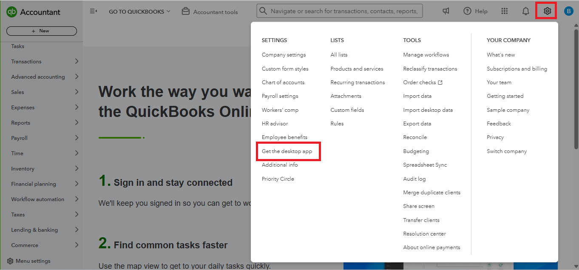The image size is (579, 270).
Task: Expand the Sales sidebar chevron
Action: click(77, 92)
